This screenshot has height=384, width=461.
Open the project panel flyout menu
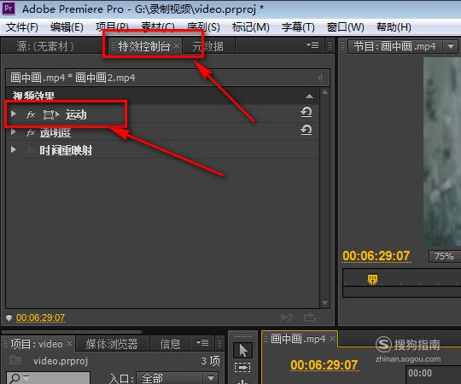[x=202, y=342]
